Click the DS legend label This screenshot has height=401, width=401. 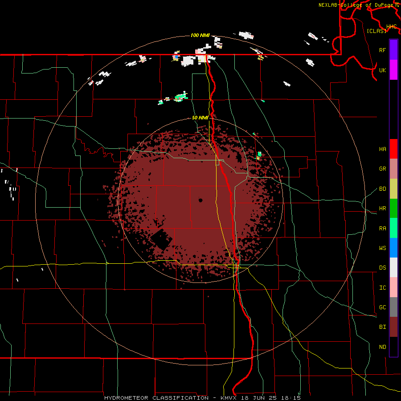(x=382, y=268)
